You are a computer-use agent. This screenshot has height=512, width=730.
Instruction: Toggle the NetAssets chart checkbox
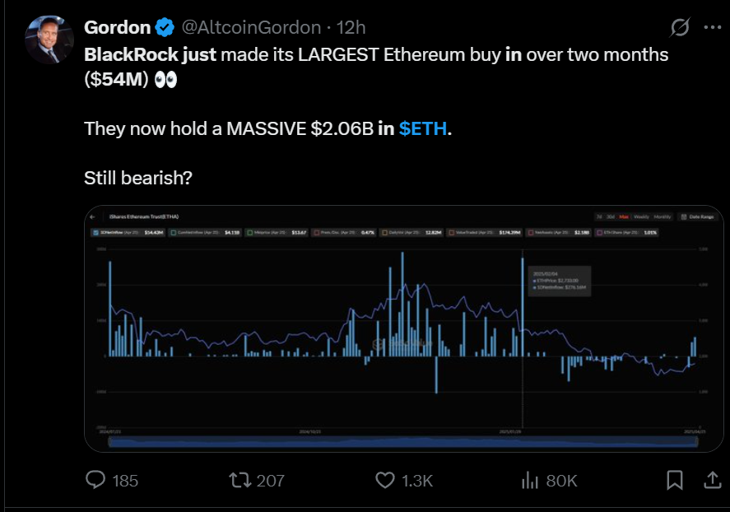[x=531, y=233]
